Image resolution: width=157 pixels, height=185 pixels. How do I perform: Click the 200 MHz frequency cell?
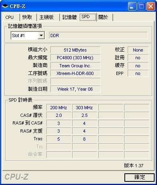coord(59,108)
